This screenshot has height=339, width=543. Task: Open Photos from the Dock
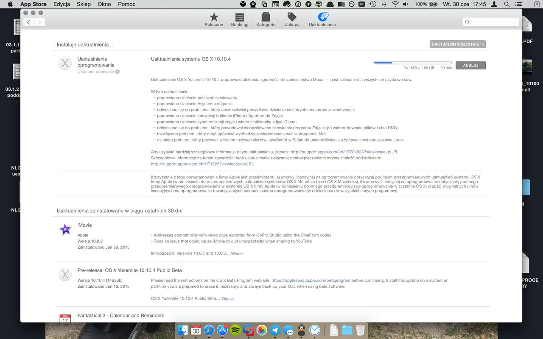pyautogui.click(x=262, y=330)
